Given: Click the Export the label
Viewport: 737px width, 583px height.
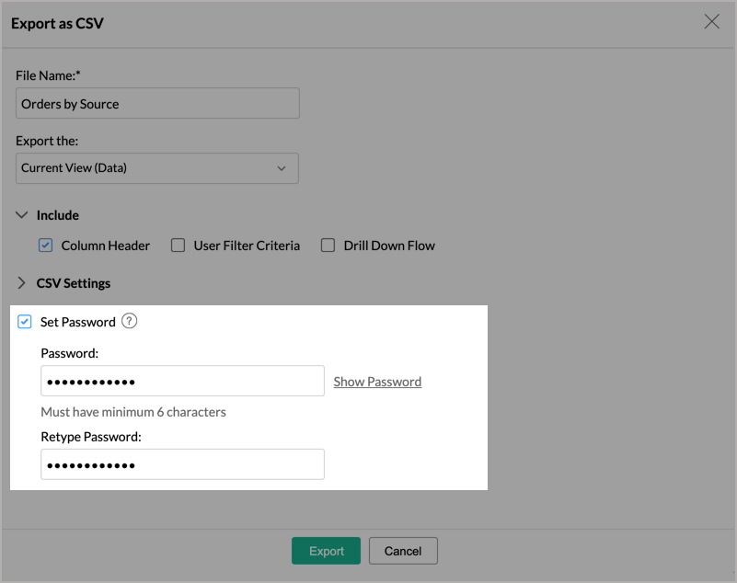Looking at the screenshot, I should coord(47,142).
